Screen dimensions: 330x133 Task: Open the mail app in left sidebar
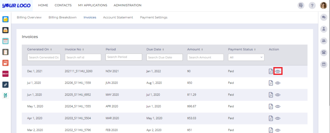(x=5, y=30)
